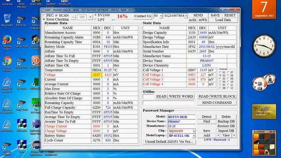Click the weather gadget showing Cannot connect
Viewport: 281px width, 158px height.
264,111
